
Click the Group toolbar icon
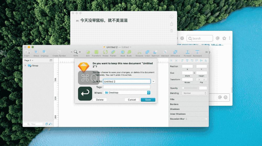click(x=36, y=52)
